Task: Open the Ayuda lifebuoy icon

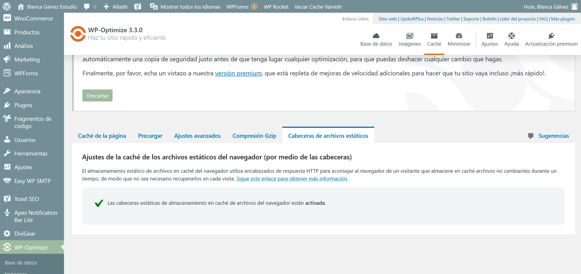Action: point(511,36)
